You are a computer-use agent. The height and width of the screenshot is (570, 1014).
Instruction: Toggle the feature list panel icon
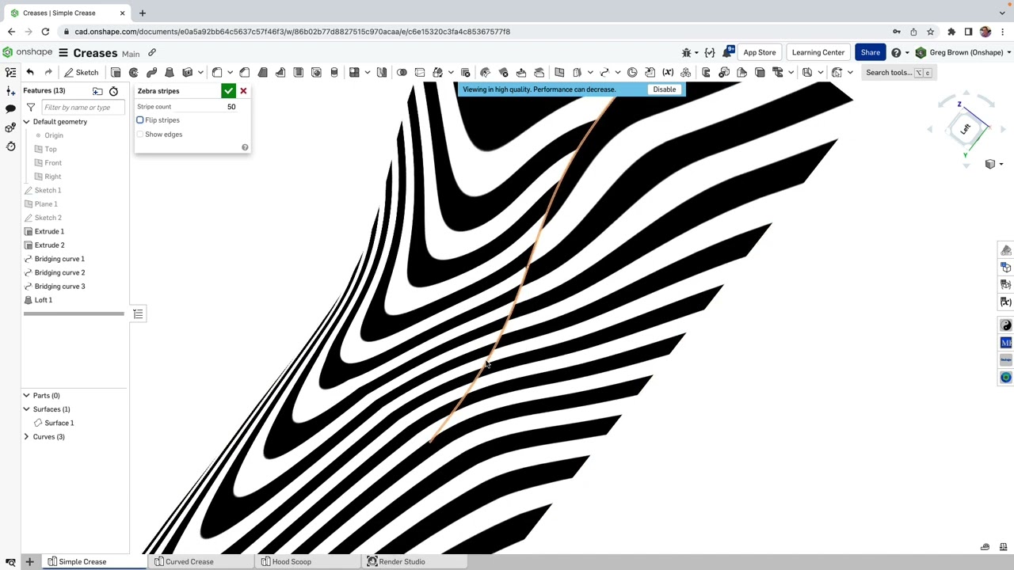11,72
